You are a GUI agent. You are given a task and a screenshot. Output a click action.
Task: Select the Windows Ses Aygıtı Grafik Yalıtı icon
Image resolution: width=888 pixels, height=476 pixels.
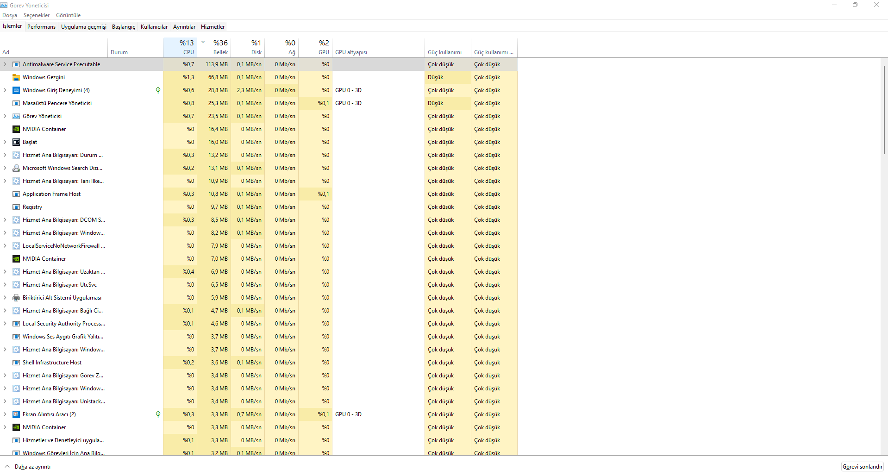coord(16,337)
